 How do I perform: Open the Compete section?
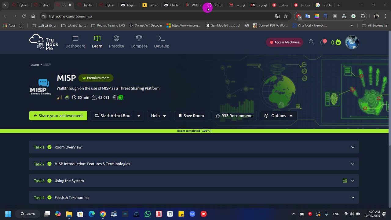tap(139, 42)
